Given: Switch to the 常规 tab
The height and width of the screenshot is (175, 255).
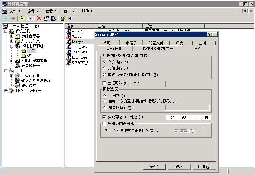Looking at the screenshot, I should [x=107, y=43].
